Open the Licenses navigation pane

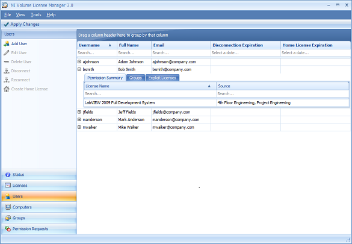[x=39, y=186]
